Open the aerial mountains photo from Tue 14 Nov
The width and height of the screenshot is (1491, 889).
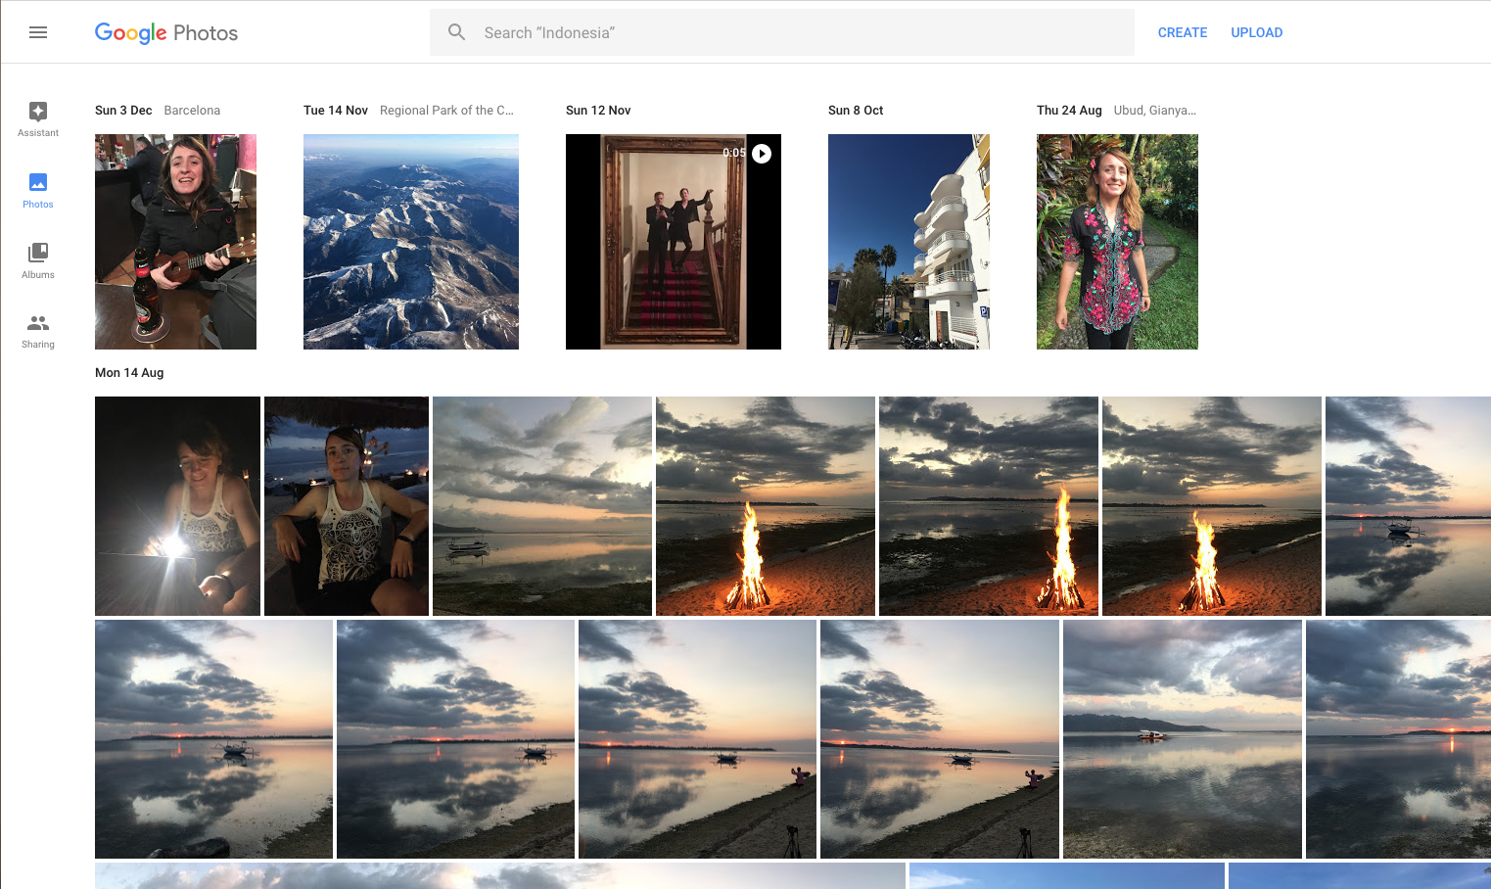(x=410, y=241)
